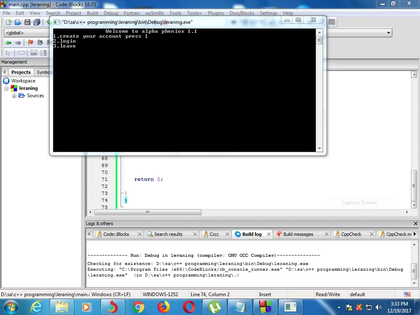Switch to the Symbols tab
Viewport: 420px width, 315px height.
tap(43, 72)
